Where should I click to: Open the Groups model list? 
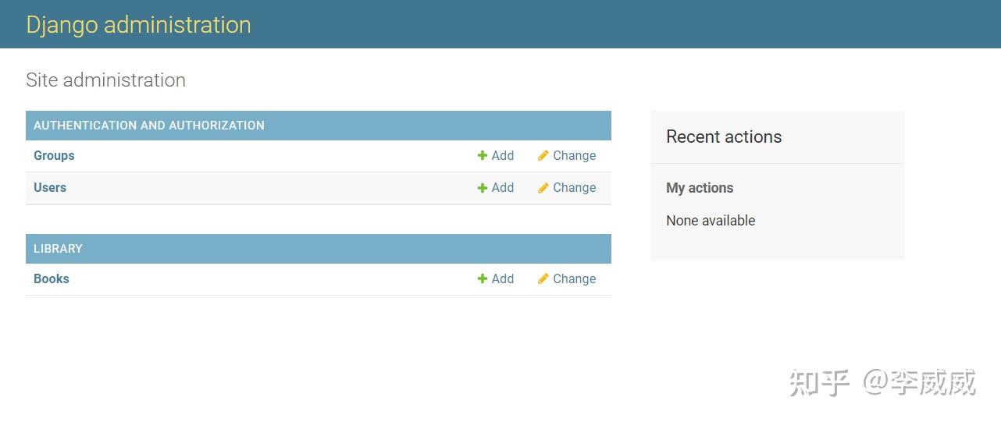54,156
